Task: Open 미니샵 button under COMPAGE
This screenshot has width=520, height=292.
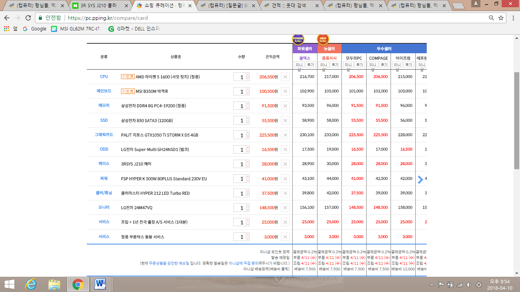Action: tap(373, 65)
